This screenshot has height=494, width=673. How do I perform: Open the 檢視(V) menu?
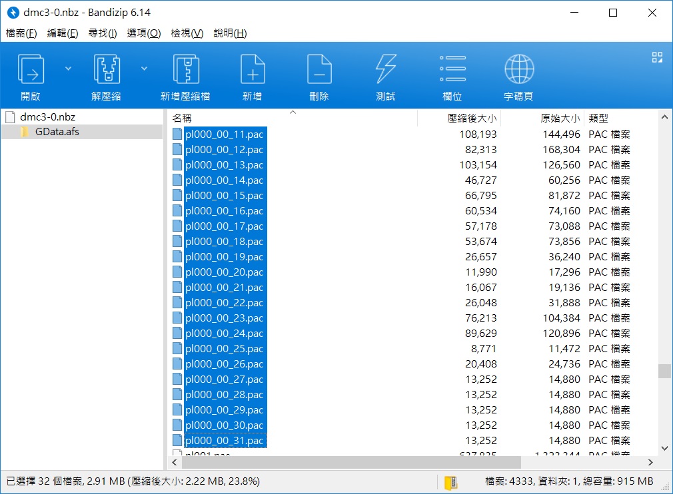click(187, 33)
